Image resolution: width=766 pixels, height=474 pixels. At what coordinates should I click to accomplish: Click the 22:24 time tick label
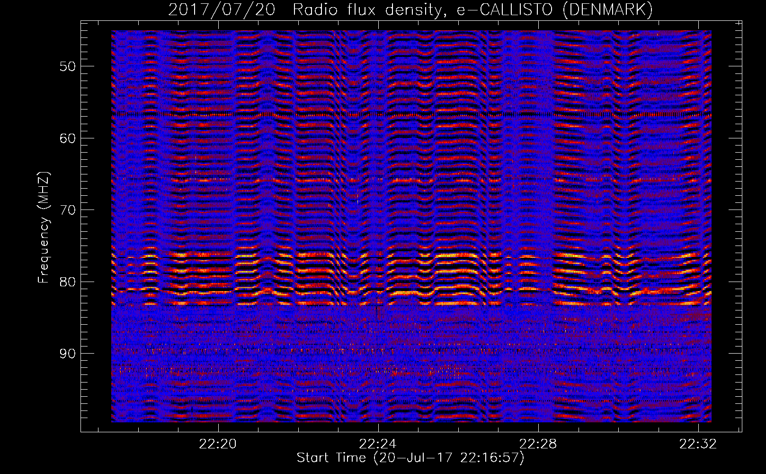[x=378, y=444]
